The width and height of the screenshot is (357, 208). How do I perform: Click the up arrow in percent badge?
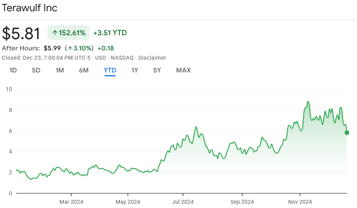click(x=55, y=33)
